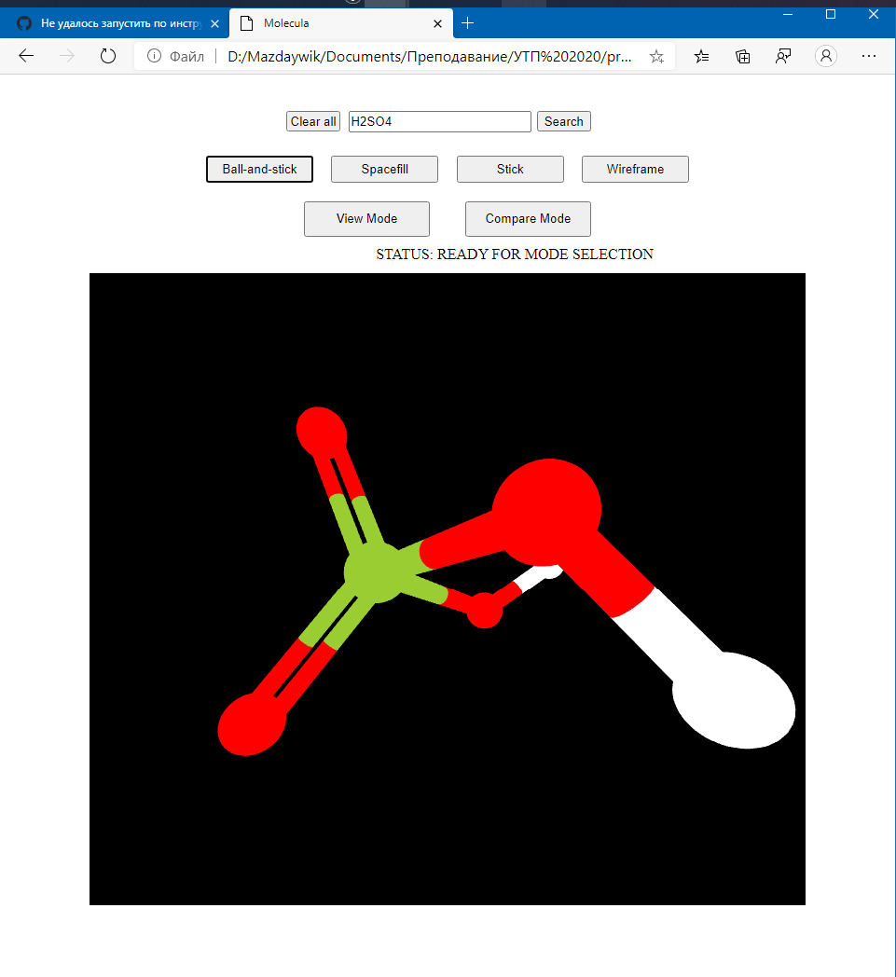Open a new browser tab
This screenshot has width=896, height=977.
[468, 22]
